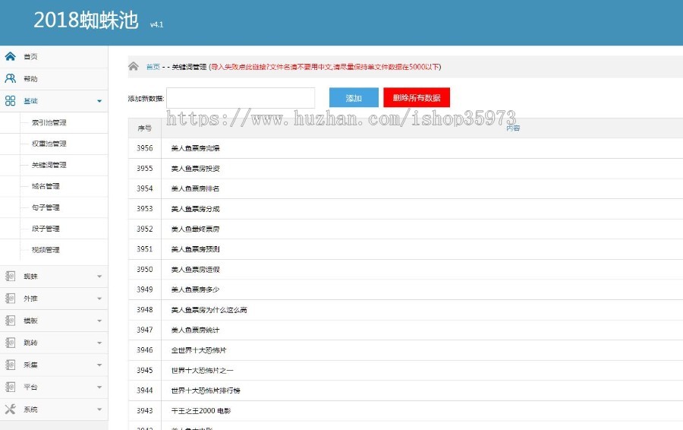Click the notebook icon beside 跳转
Image resolution: width=683 pixels, height=430 pixels.
click(x=11, y=343)
